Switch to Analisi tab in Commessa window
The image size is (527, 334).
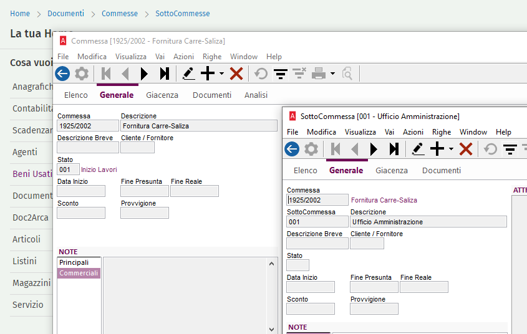coord(256,95)
